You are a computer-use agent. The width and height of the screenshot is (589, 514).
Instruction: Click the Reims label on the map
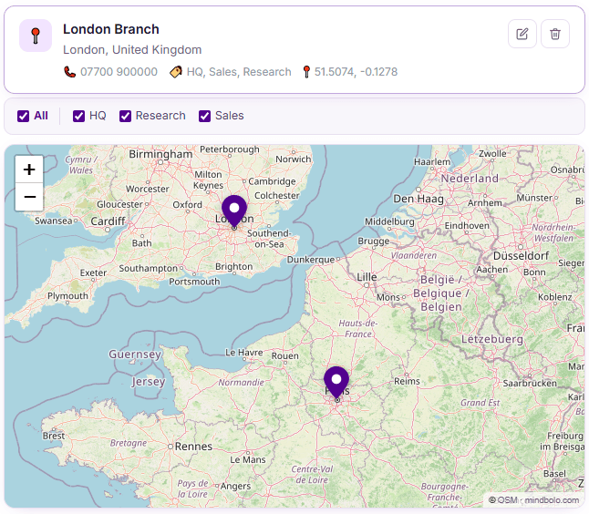point(407,382)
